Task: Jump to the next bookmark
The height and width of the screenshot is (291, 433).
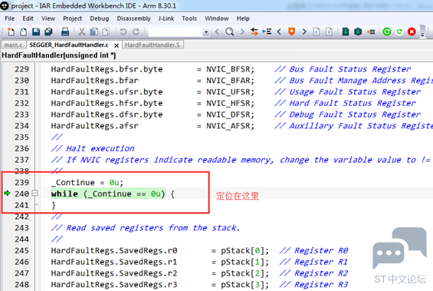Action: click(x=304, y=31)
